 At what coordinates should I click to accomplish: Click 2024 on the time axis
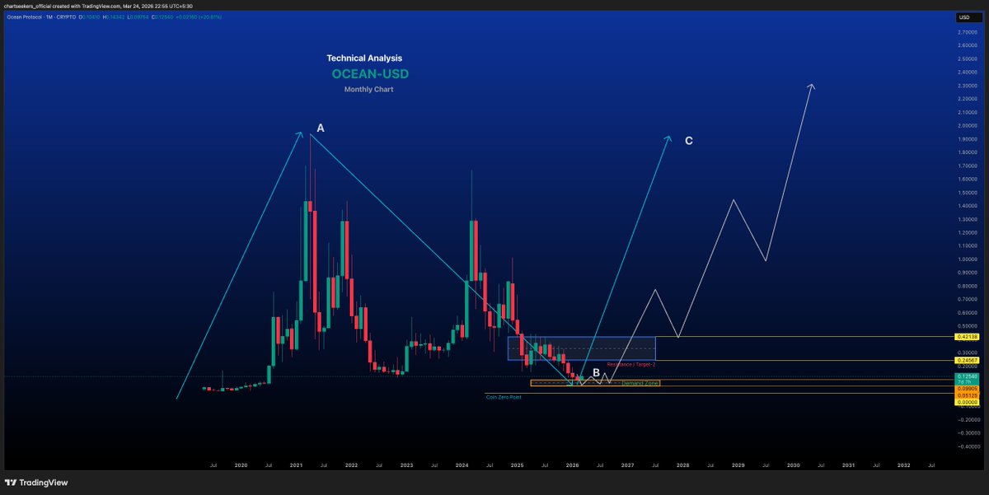pyautogui.click(x=462, y=465)
